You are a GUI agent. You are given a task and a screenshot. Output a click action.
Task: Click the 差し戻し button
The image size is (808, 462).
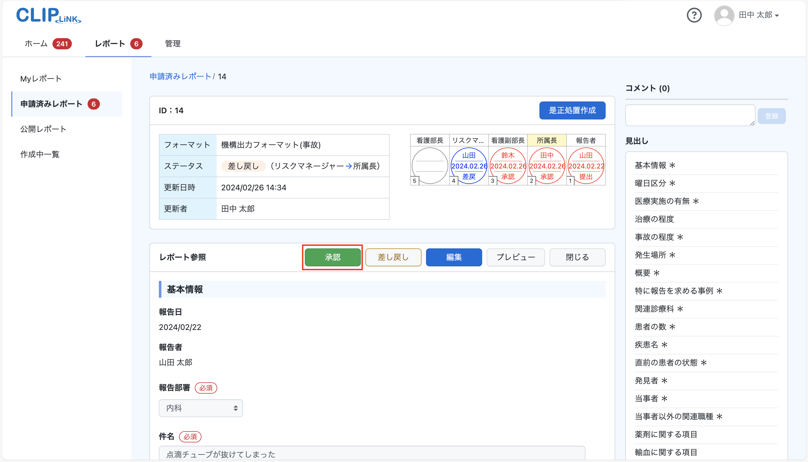pyautogui.click(x=393, y=257)
